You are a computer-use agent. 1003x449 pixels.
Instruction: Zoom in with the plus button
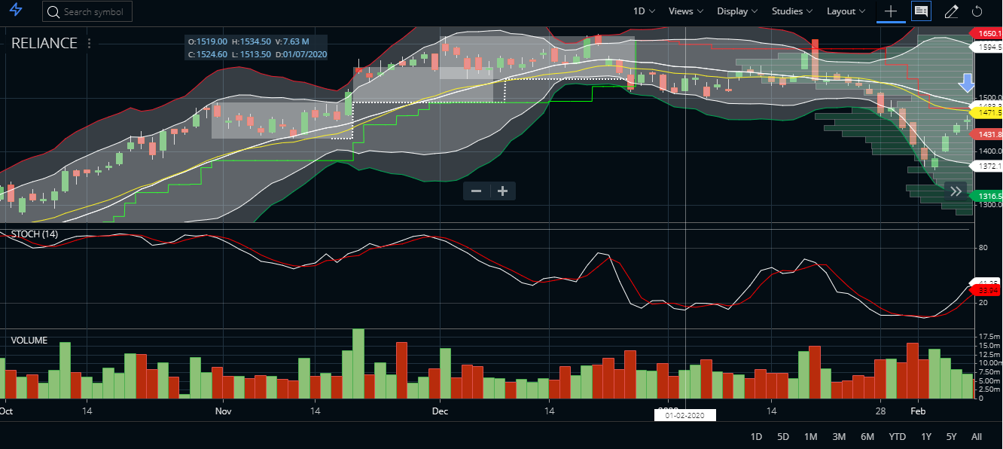(503, 191)
